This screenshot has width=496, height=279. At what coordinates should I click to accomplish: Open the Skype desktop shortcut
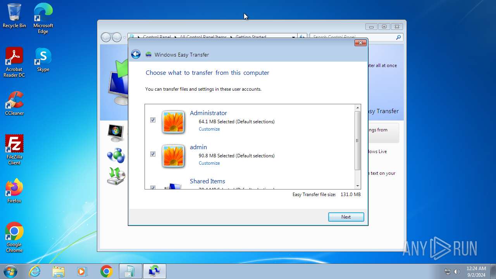point(43,60)
